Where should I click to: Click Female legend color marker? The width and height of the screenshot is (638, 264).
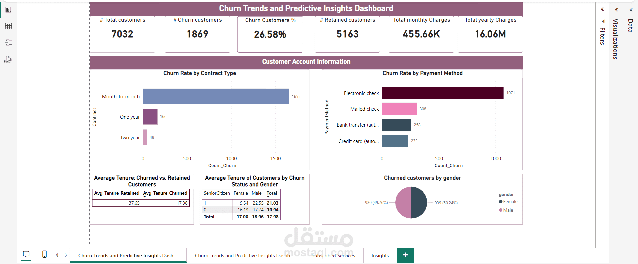click(x=501, y=201)
